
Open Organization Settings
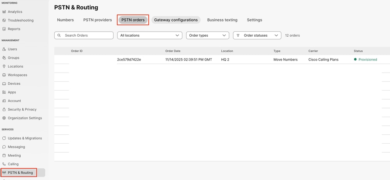coord(25,118)
